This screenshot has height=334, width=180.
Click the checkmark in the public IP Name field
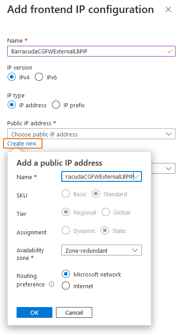[x=137, y=176]
